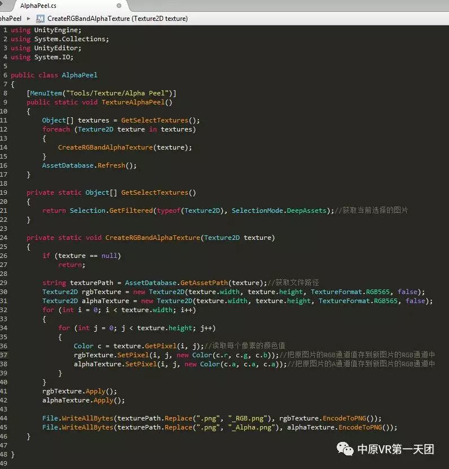The image size is (449, 469).
Task: Click rgbTexture.Apply() line
Action: pyautogui.click(x=80, y=391)
